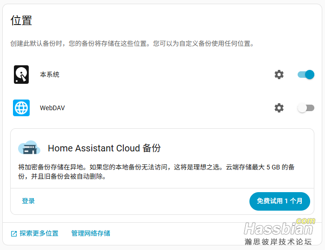
Task: Open the 探索更多位置 link
Action: [x=39, y=233]
